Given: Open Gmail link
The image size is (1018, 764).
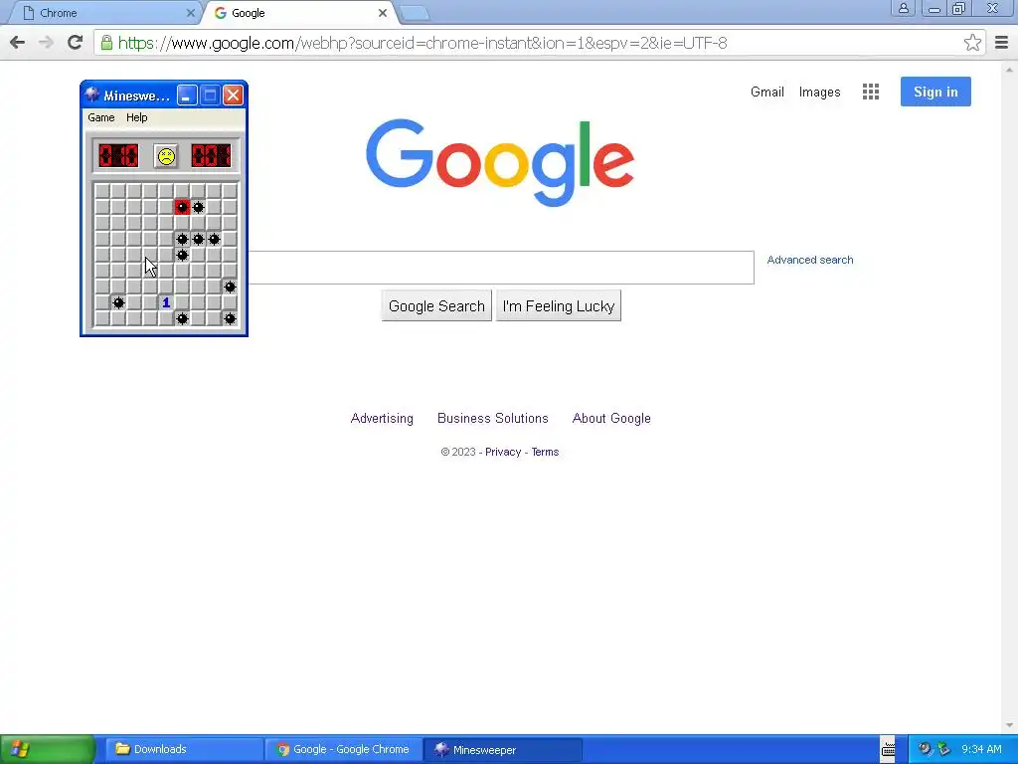Looking at the screenshot, I should point(767,93).
